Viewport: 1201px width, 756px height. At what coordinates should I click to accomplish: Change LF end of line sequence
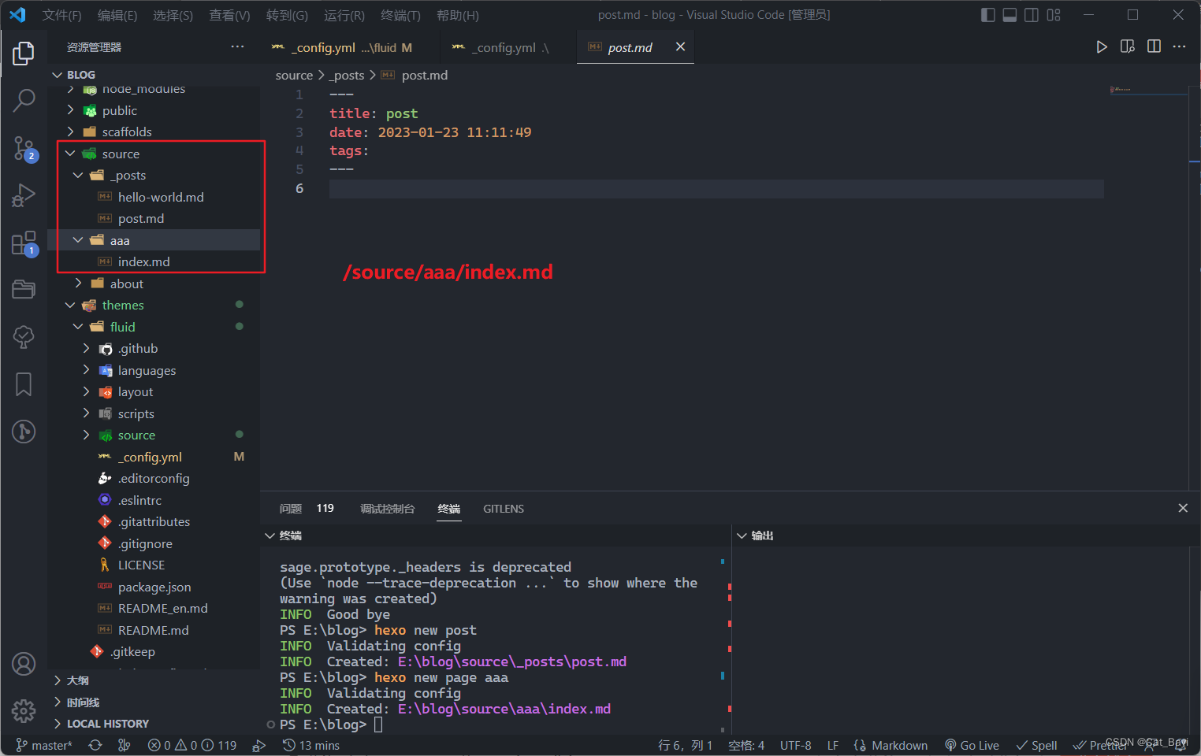click(833, 745)
